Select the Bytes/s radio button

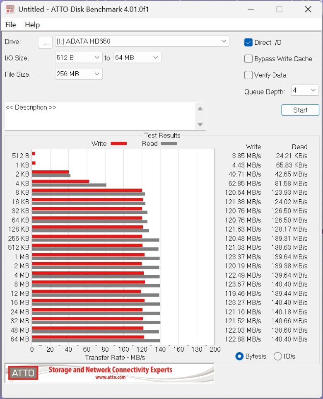pos(239,356)
